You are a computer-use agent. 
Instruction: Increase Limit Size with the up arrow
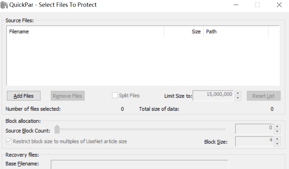click(238, 93)
